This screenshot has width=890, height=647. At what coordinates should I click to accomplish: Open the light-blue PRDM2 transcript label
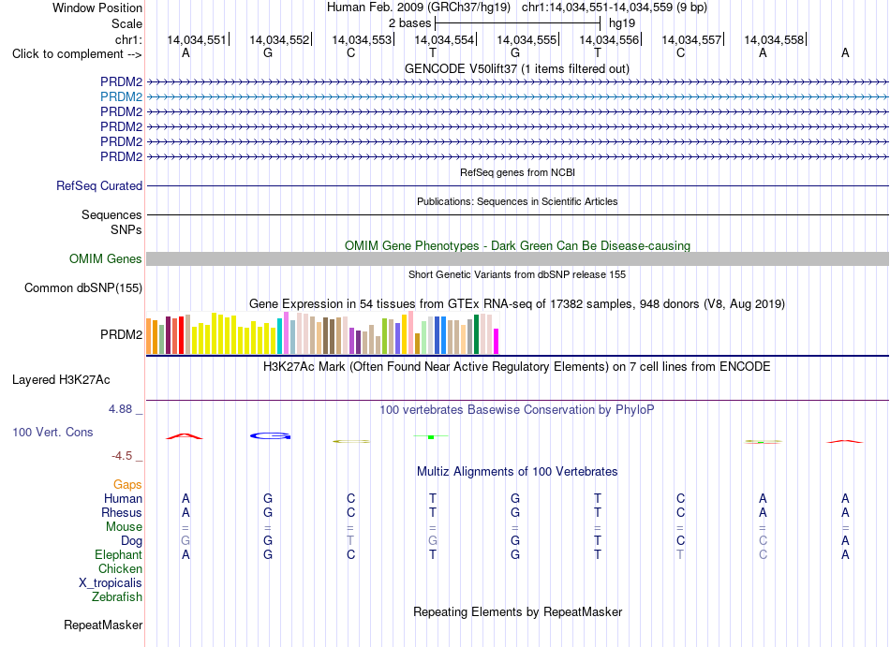coord(121,97)
